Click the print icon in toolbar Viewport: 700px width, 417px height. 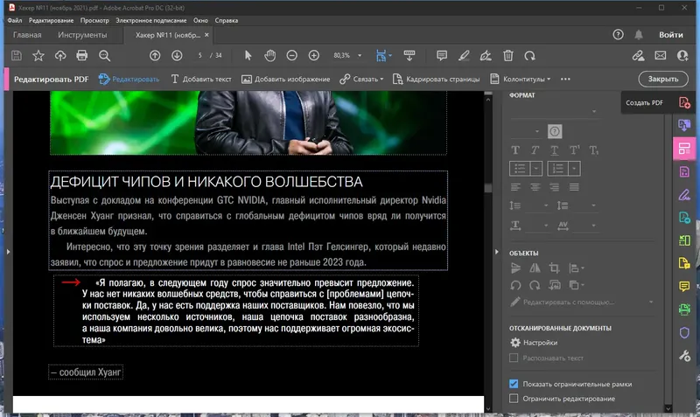tap(82, 55)
